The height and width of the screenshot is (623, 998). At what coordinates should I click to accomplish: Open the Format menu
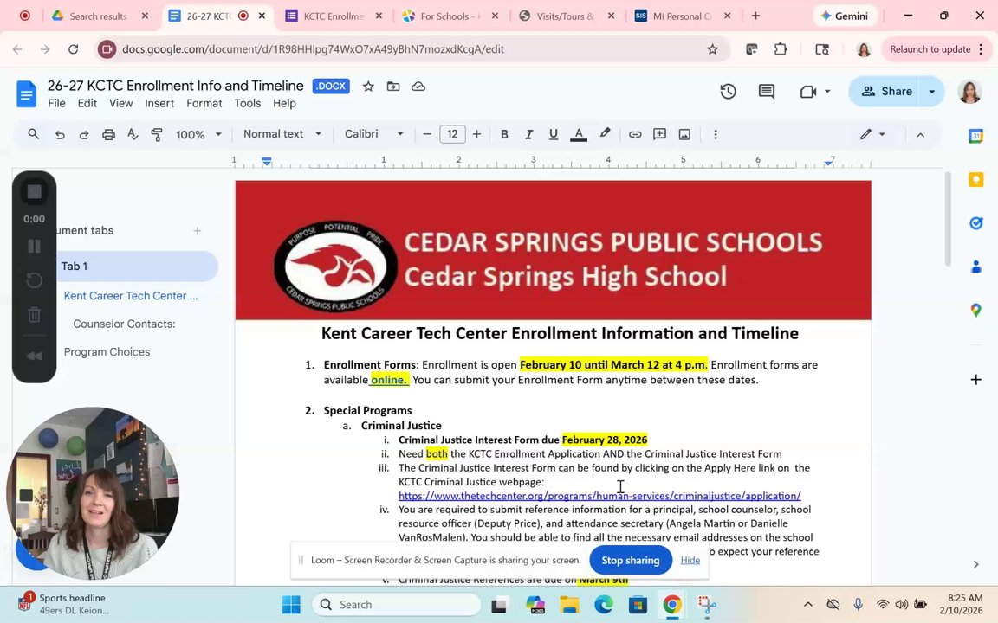(x=204, y=103)
